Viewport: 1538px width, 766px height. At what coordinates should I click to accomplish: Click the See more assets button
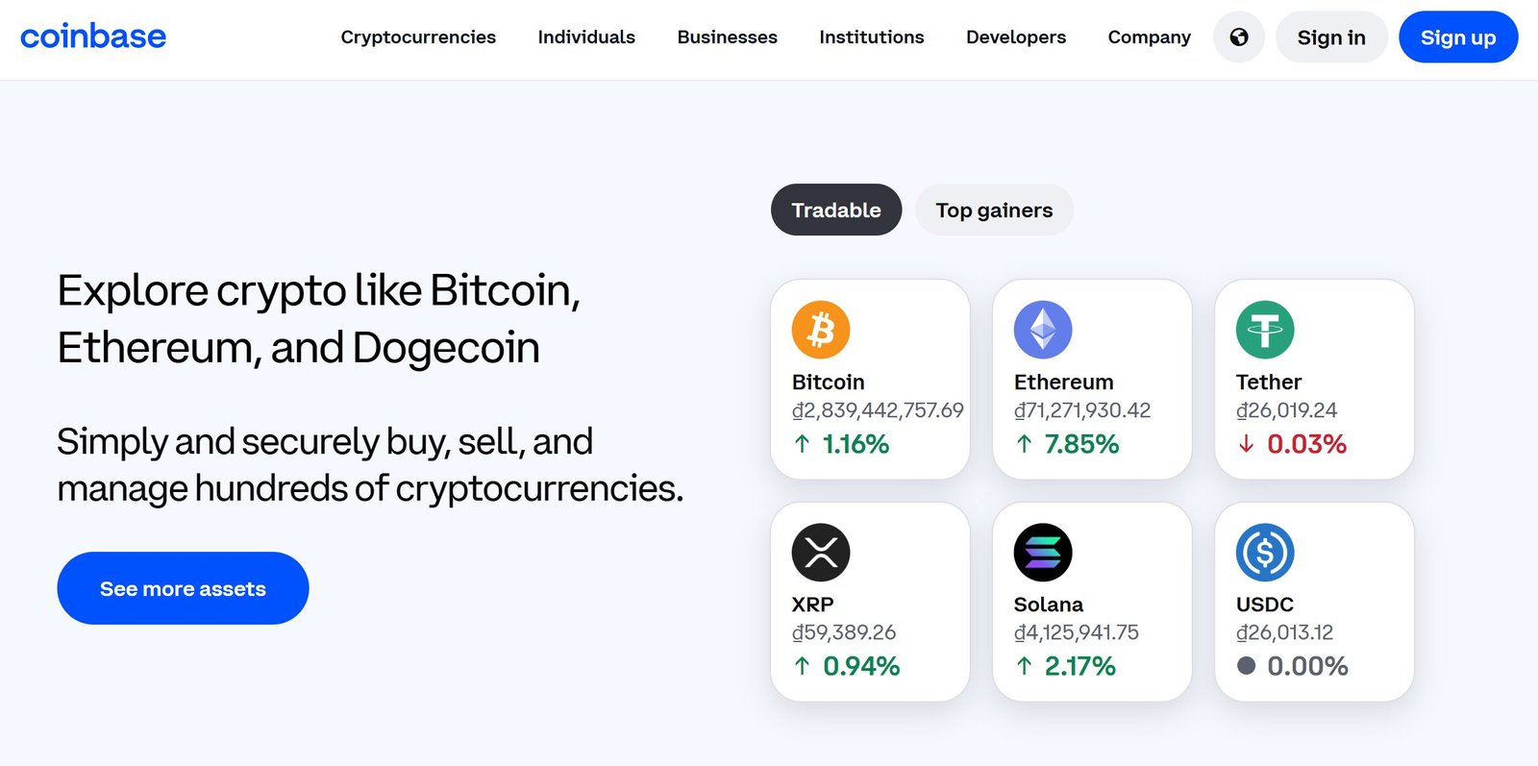(183, 588)
